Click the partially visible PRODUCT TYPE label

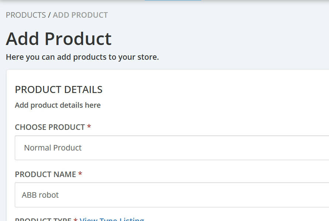(x=43, y=220)
